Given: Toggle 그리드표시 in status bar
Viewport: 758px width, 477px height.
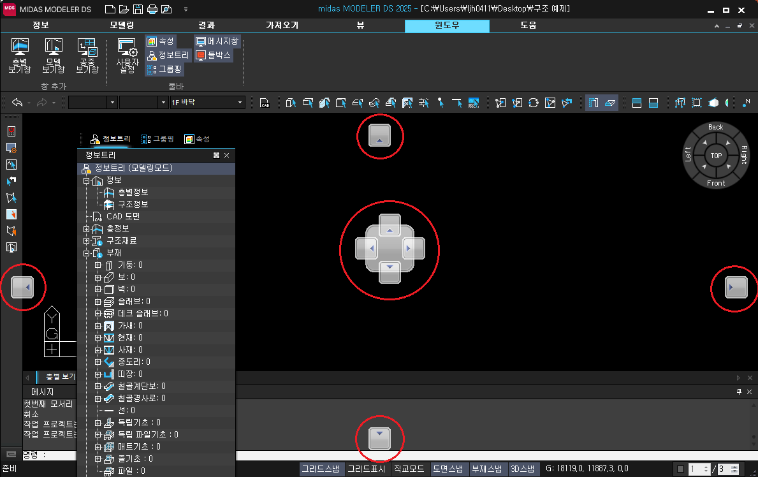Looking at the screenshot, I should click(x=366, y=469).
